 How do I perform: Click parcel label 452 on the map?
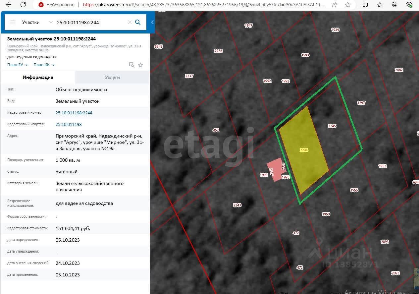216,130
